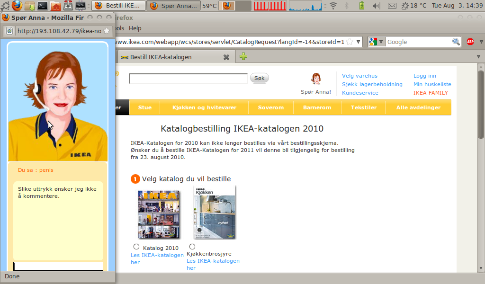485x284 pixels.
Task: Click the download folder panel icon
Action: tap(30, 6)
